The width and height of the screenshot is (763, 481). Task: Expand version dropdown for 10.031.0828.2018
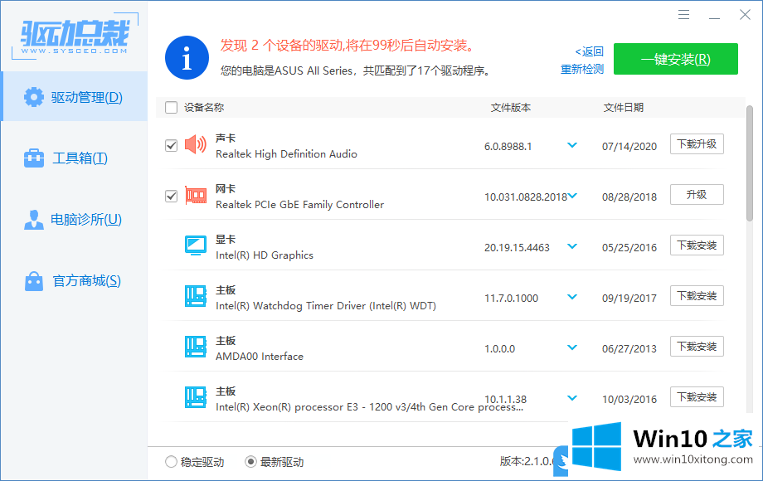click(x=572, y=196)
